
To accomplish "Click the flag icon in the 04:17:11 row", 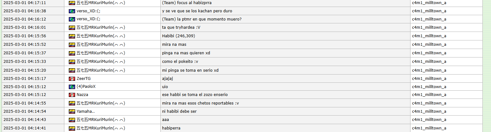I will [x=72, y=3].
